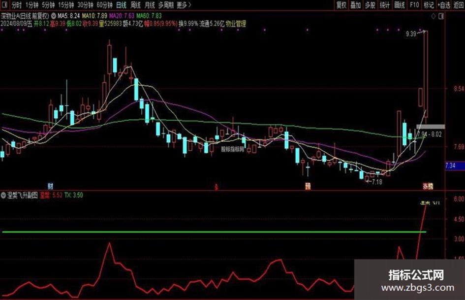The width and height of the screenshot is (465, 300).
Task: Select the 60分钟 period tab
Action: 105,5
